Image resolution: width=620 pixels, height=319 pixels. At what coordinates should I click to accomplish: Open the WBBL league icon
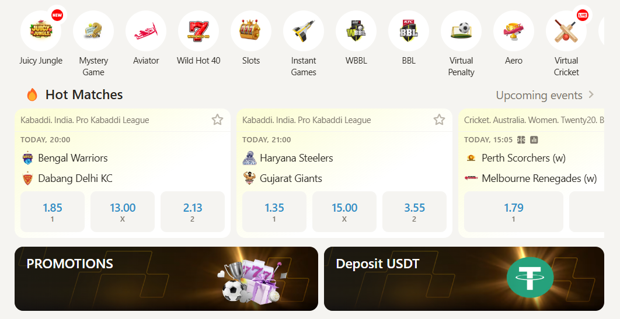(356, 31)
